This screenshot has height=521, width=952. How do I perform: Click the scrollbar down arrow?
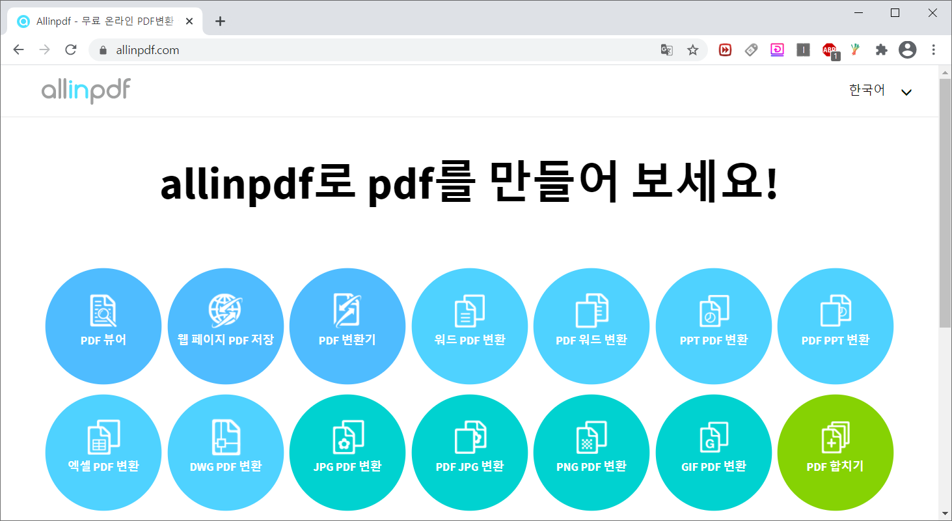point(945,514)
